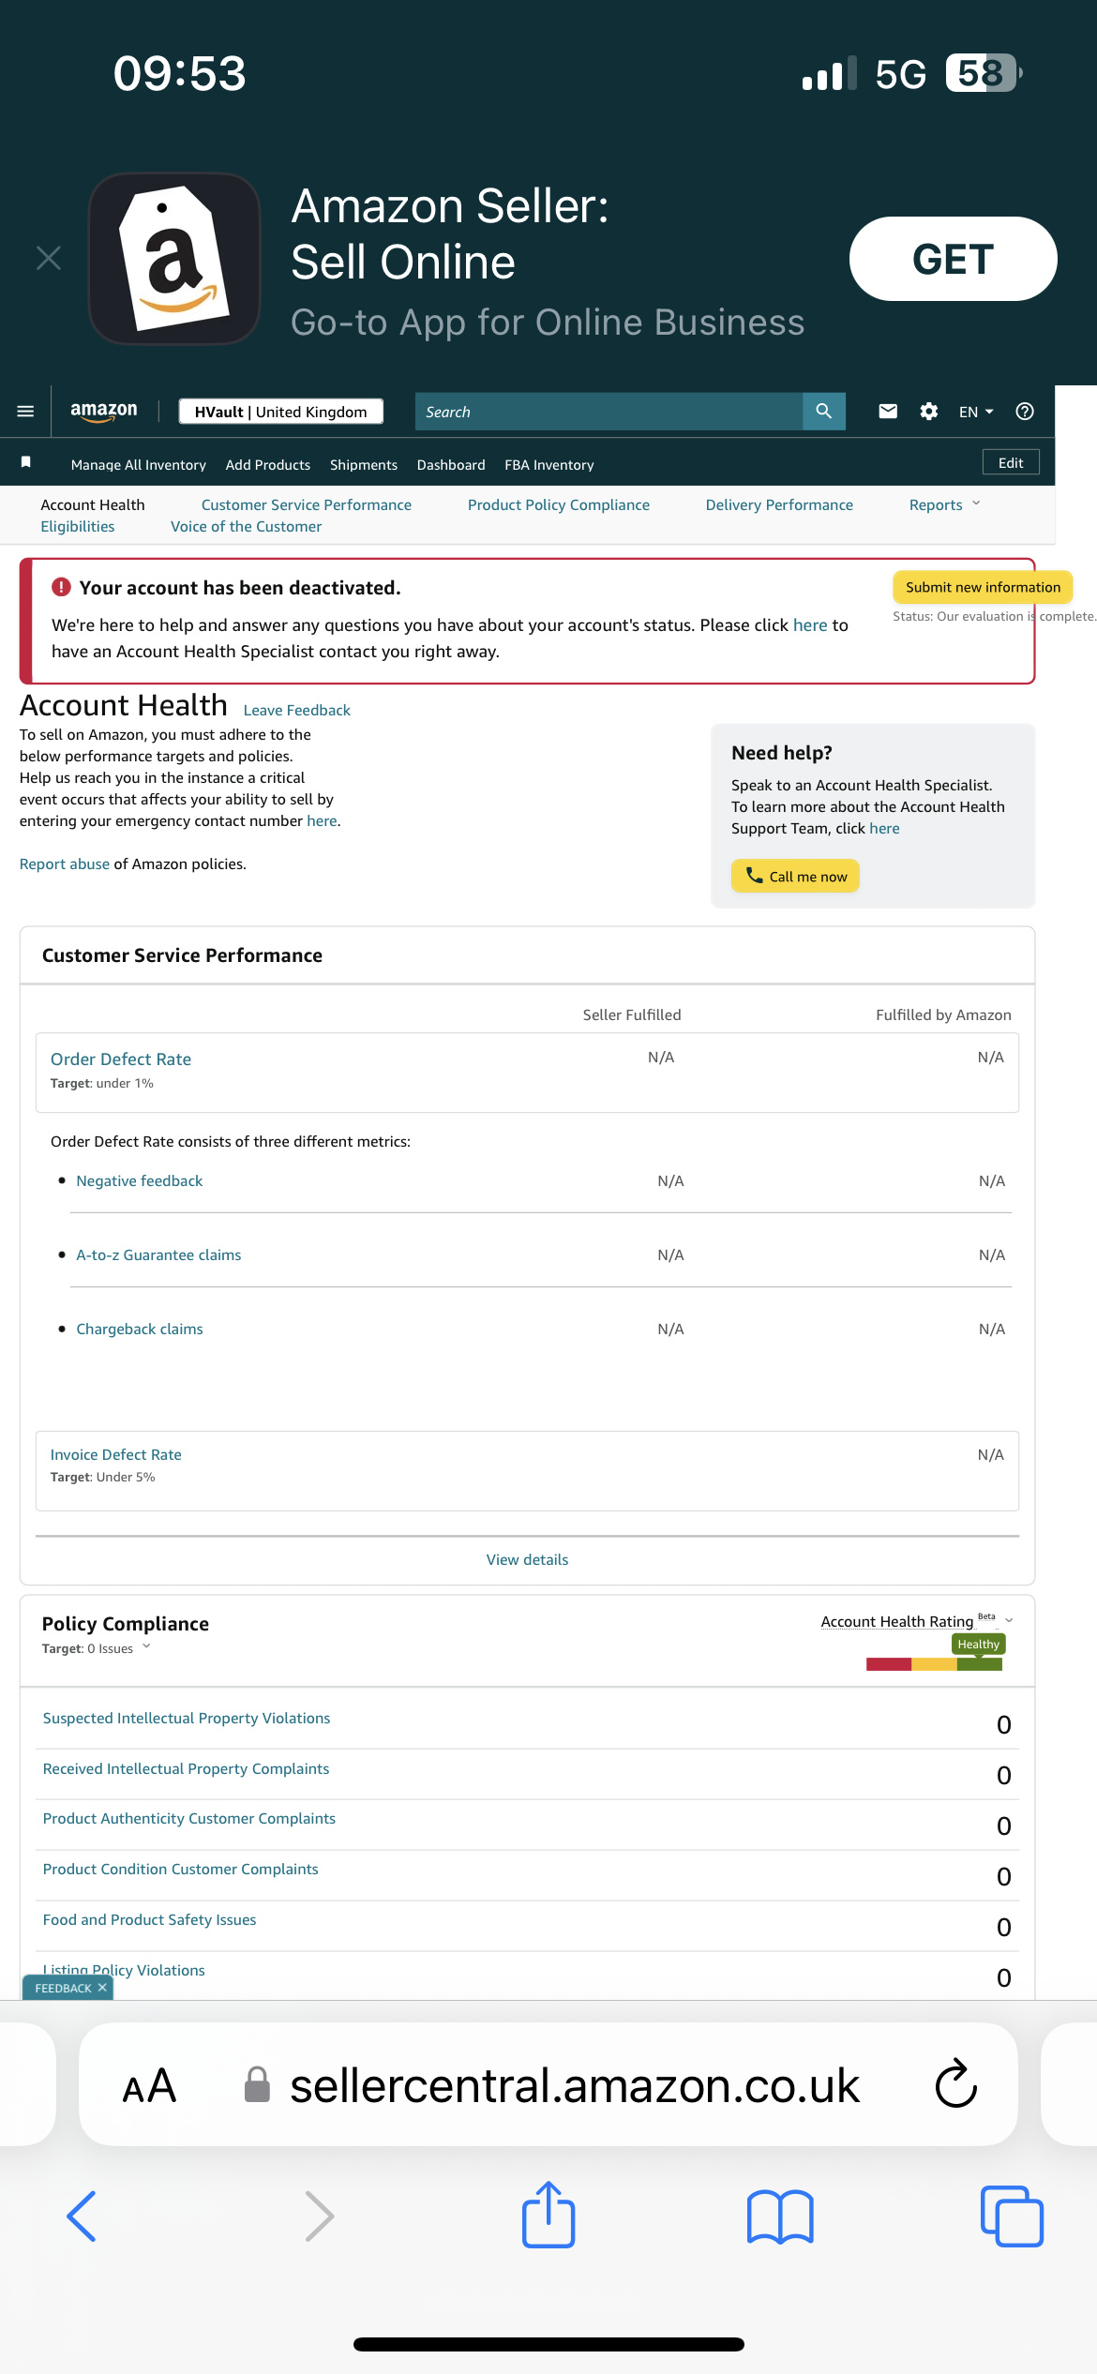Open Seller Central settings gear
Screen dimensions: 1097x2374
[928, 411]
